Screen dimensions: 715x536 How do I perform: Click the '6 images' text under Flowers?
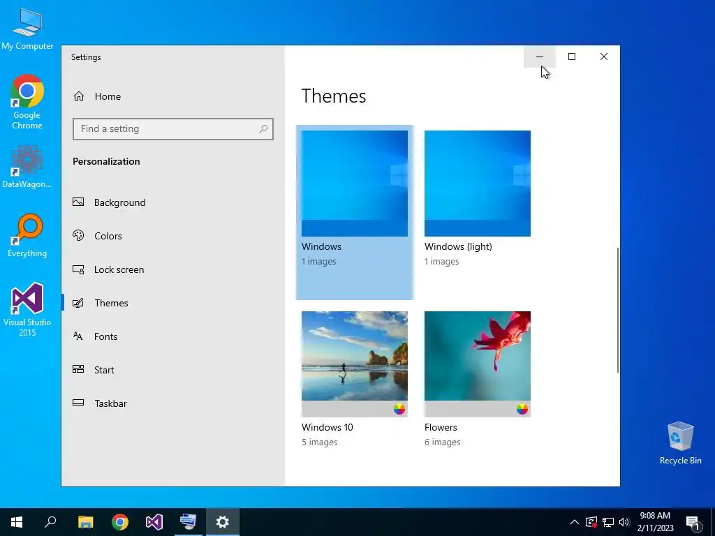tap(442, 442)
